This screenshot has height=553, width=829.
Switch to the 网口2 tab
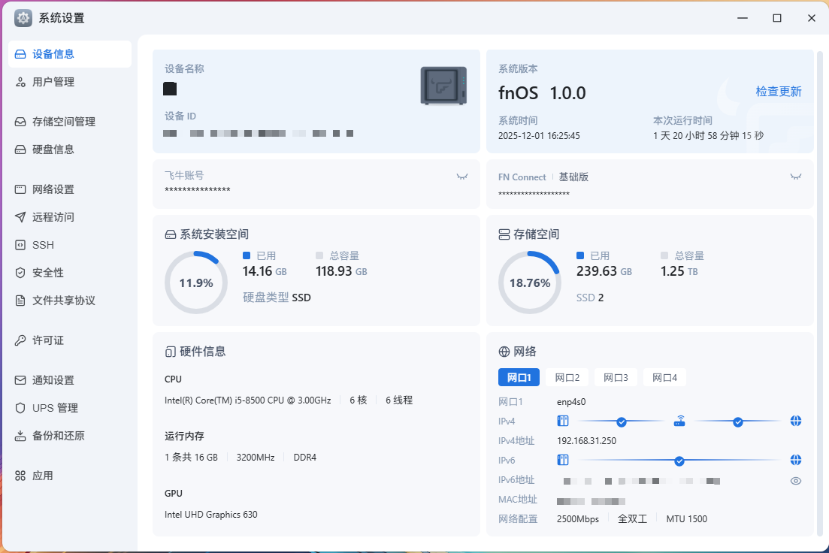(x=567, y=377)
